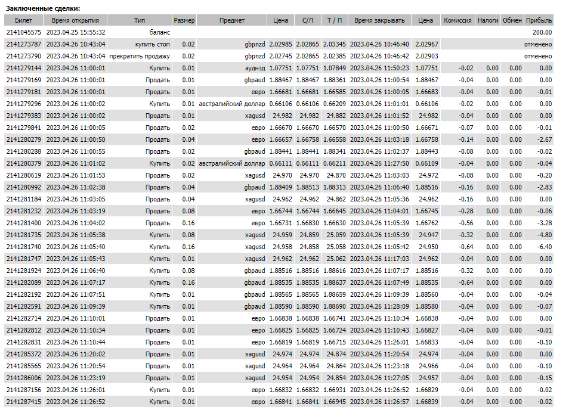Click the Размер column header

pos(184,20)
